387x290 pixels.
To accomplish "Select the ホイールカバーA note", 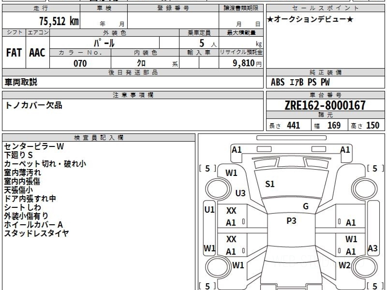I will pyautogui.click(x=34, y=225).
